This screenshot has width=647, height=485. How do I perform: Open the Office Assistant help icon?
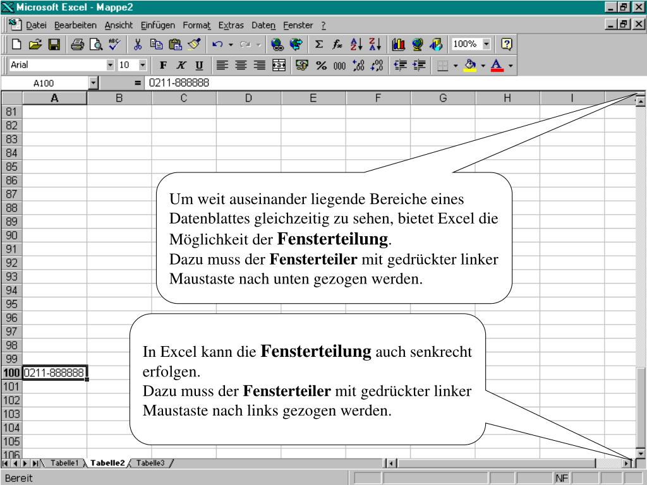pos(507,44)
